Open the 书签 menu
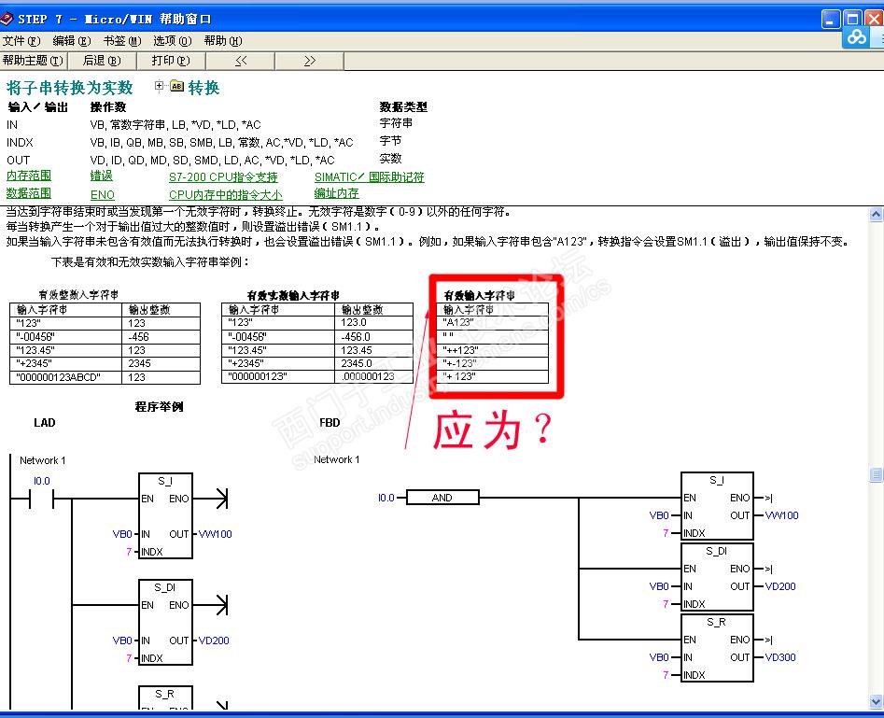884x718 pixels. click(121, 40)
